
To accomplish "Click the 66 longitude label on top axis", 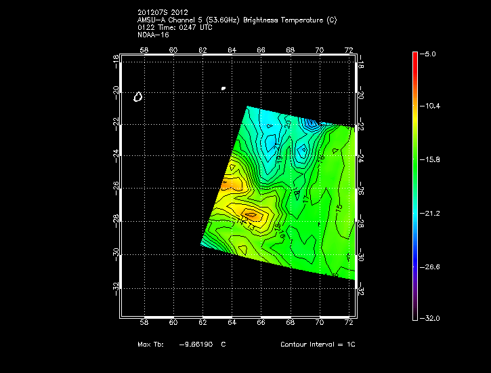I will pyautogui.click(x=261, y=50).
